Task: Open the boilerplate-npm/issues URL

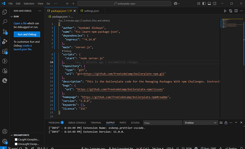Action: point(120,89)
